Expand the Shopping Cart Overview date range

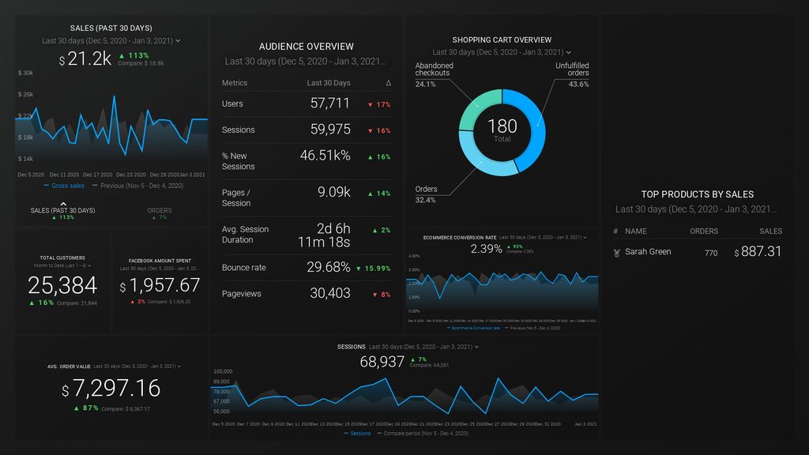(502, 52)
